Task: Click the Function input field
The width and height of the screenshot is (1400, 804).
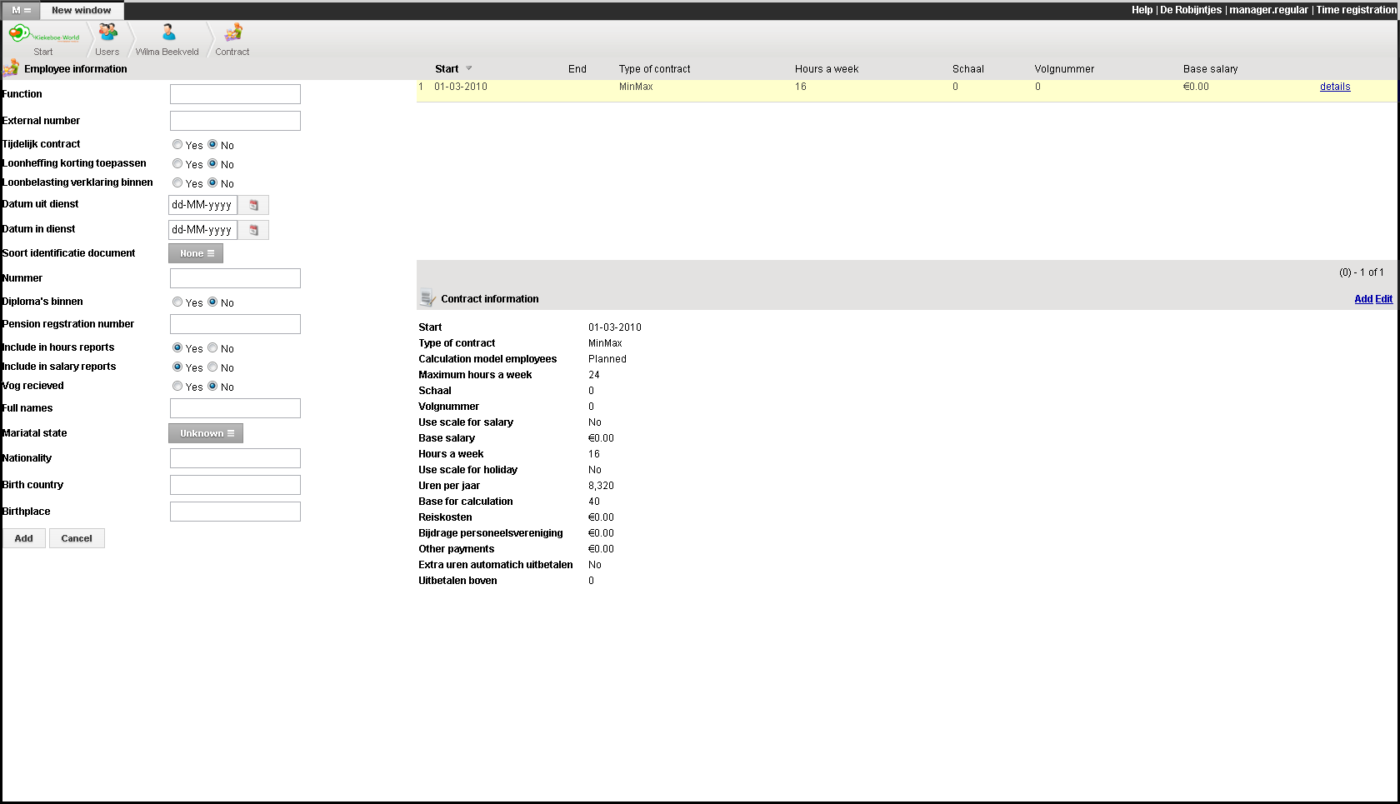Action: (x=235, y=94)
